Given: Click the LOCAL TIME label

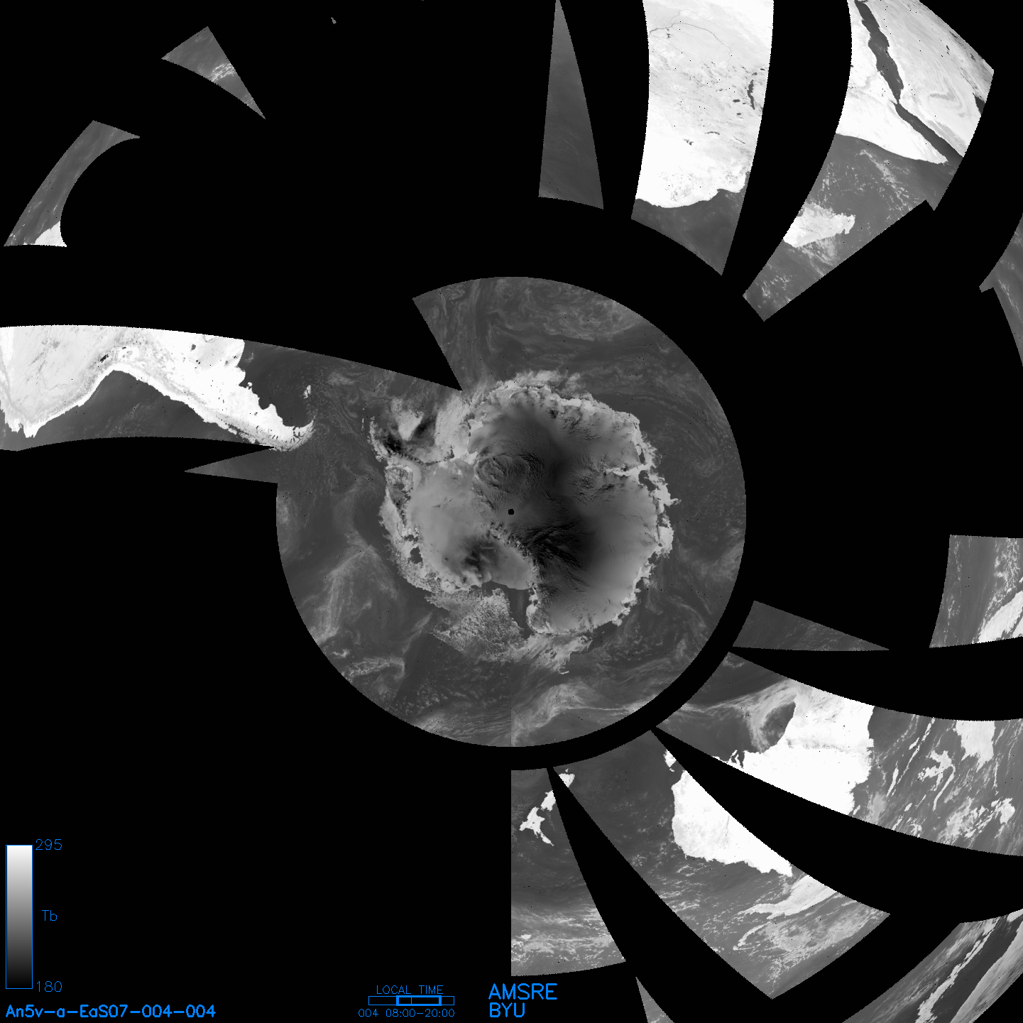Looking at the screenshot, I should (x=410, y=990).
